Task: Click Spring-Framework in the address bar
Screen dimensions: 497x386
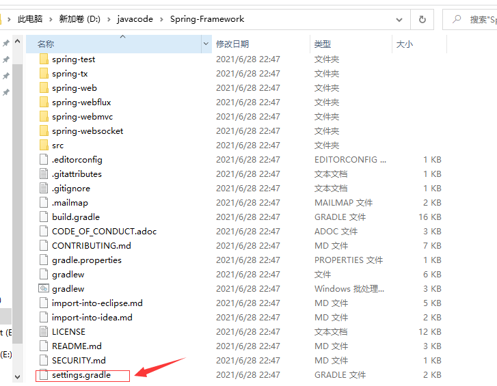Action: (x=207, y=19)
